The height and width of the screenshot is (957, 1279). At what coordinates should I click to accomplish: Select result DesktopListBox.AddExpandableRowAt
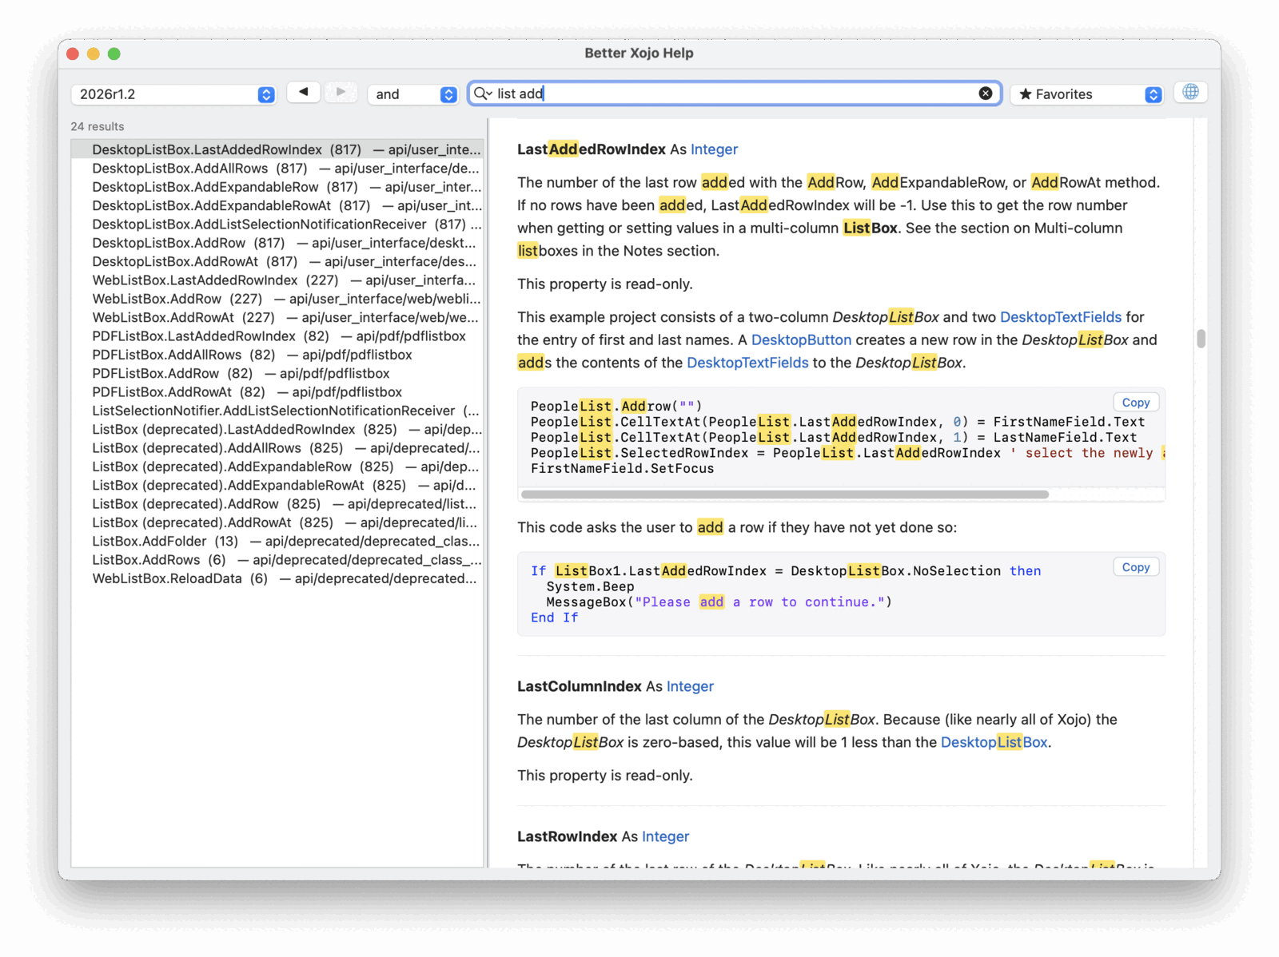pos(277,205)
